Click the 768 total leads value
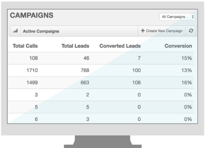This screenshot has height=148, width=205. click(85, 71)
